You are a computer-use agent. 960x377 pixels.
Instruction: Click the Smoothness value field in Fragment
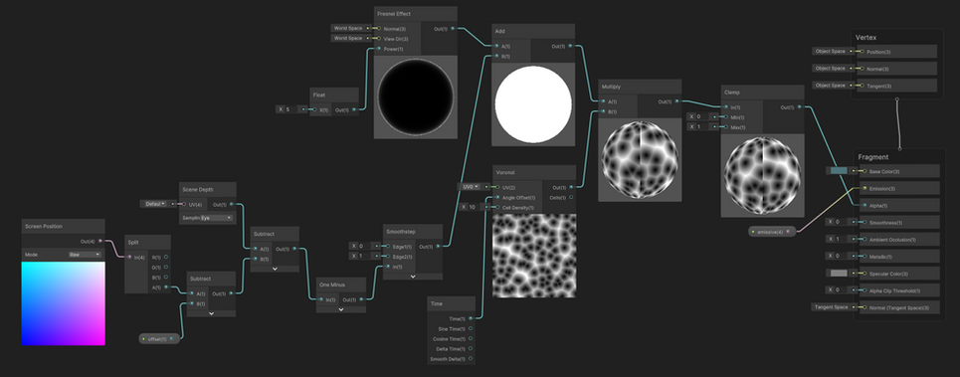pos(841,222)
